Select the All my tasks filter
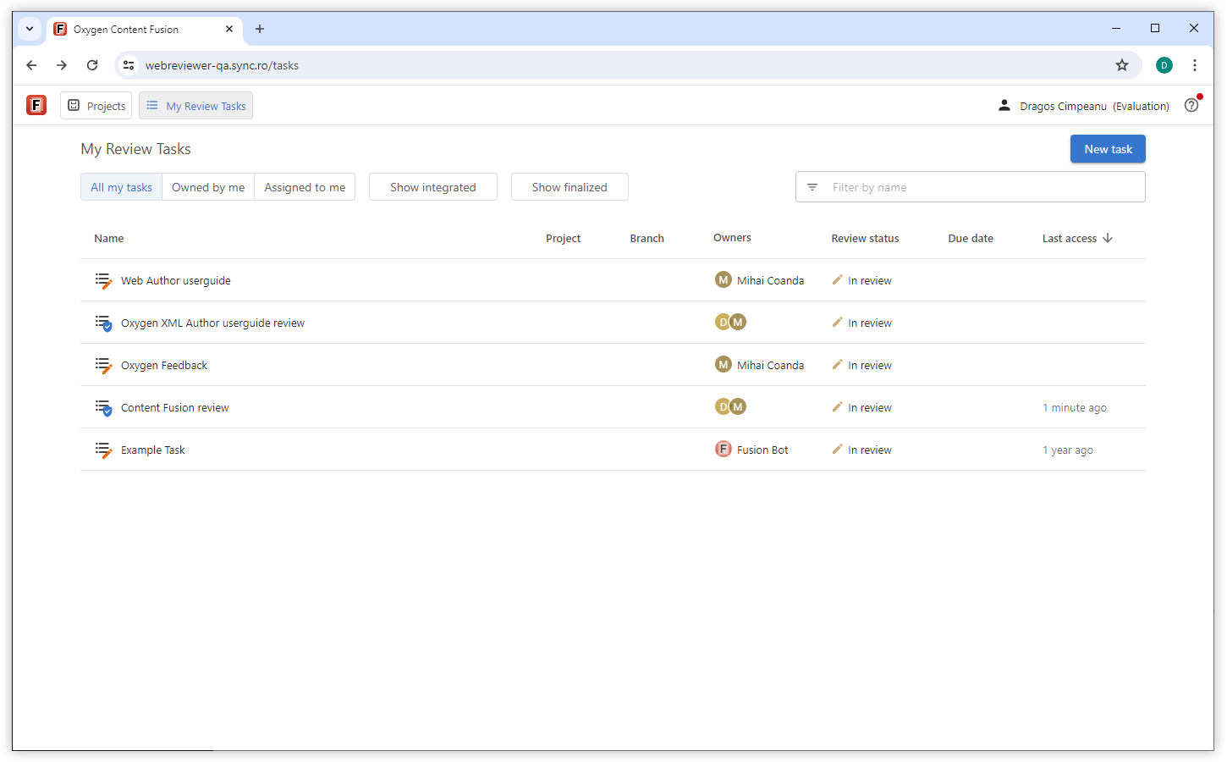 (x=122, y=187)
